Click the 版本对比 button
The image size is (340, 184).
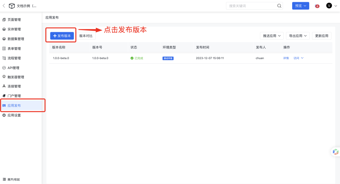(x=86, y=36)
